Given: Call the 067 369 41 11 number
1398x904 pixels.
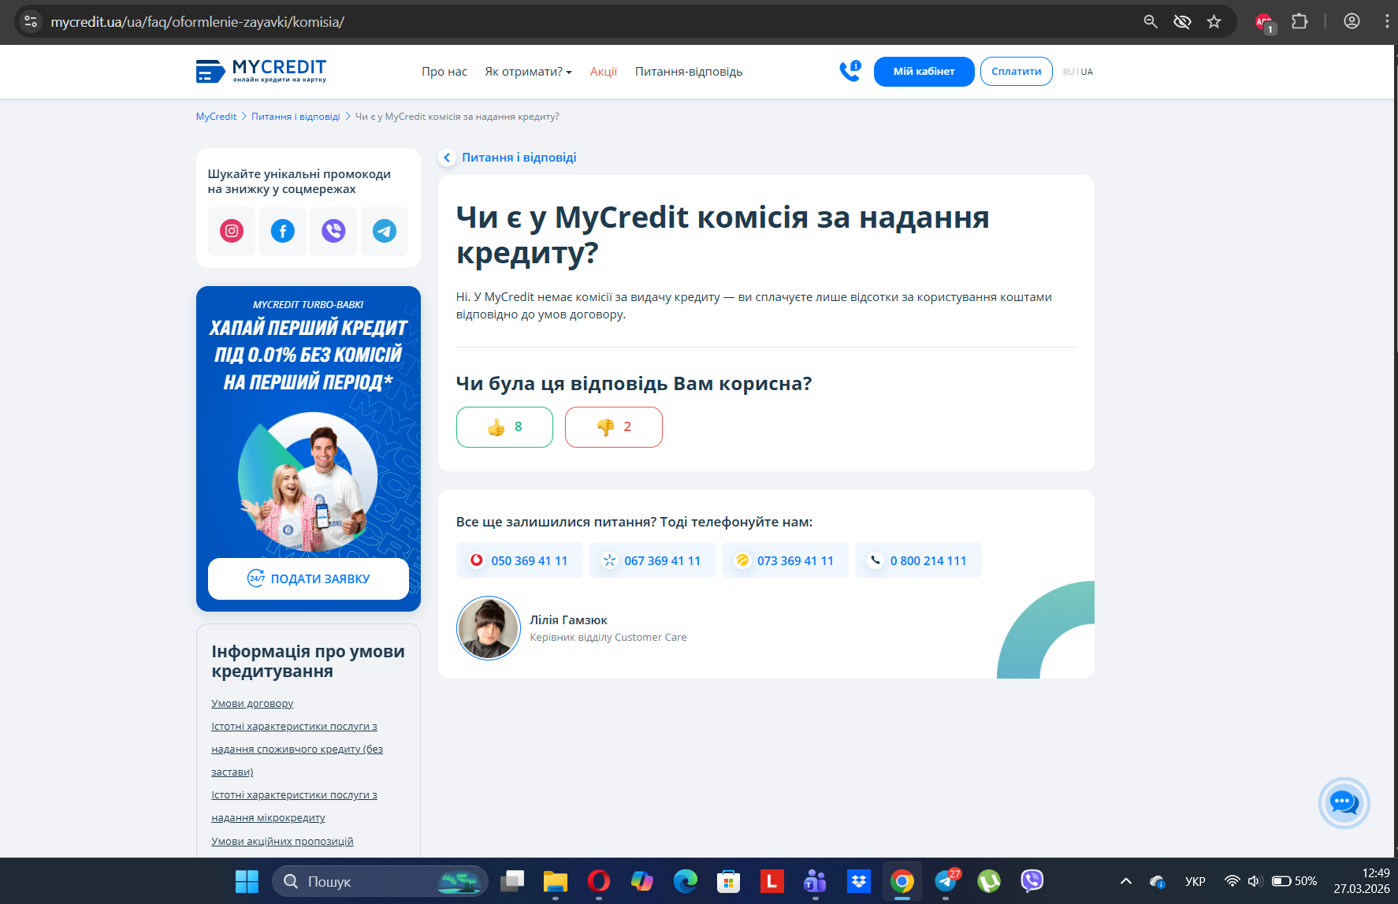Looking at the screenshot, I should coord(653,560).
